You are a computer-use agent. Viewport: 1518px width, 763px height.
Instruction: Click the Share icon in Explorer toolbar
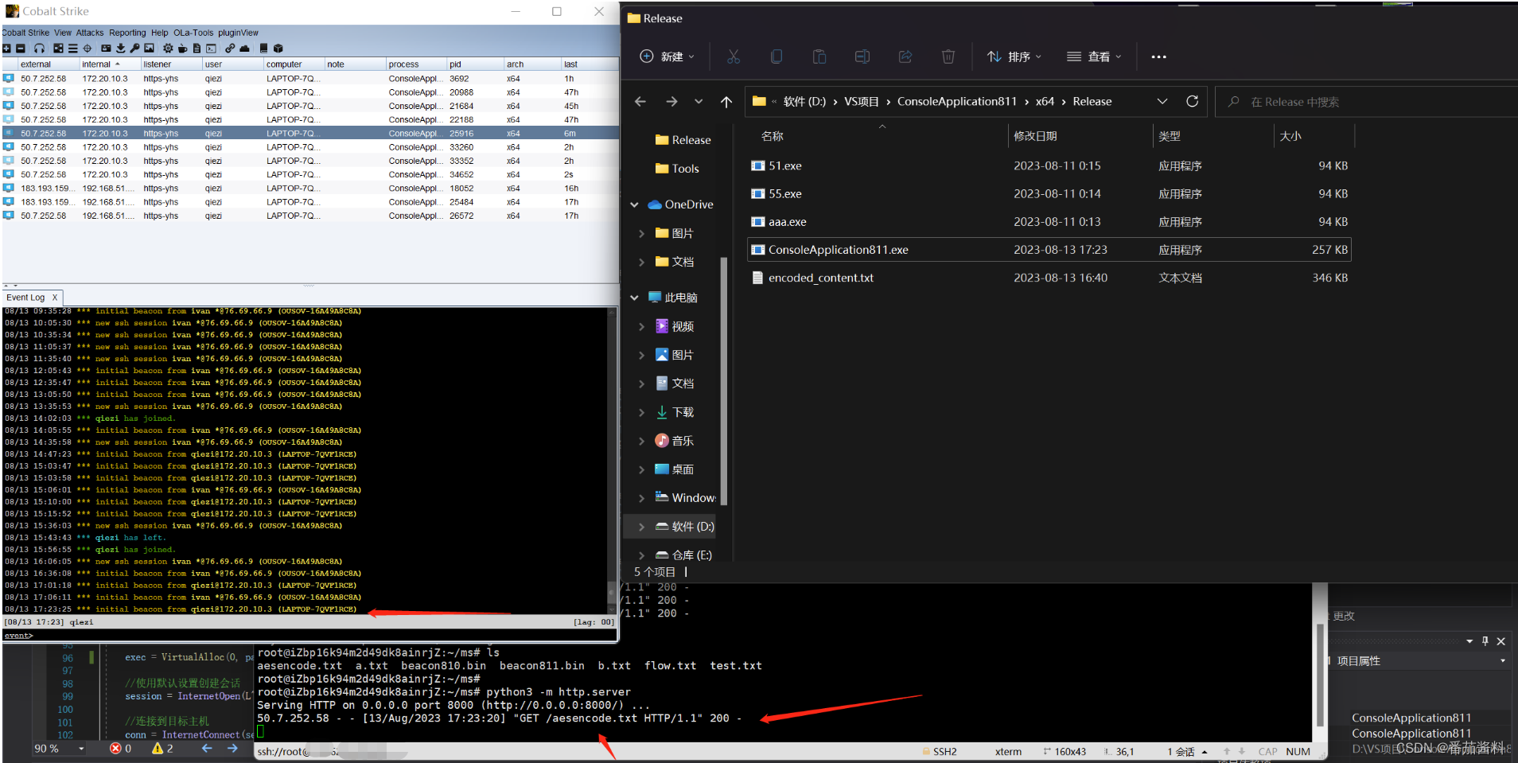pyautogui.click(x=905, y=56)
